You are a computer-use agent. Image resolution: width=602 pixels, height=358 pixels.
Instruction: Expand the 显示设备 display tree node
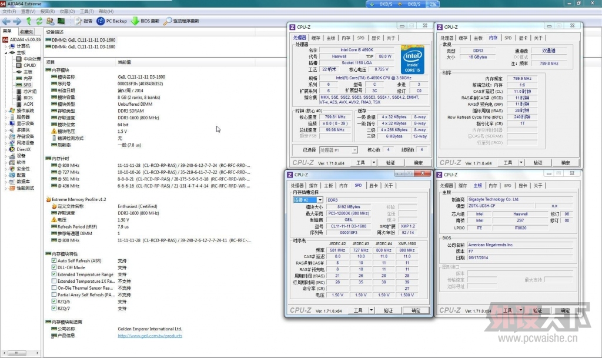(6, 123)
